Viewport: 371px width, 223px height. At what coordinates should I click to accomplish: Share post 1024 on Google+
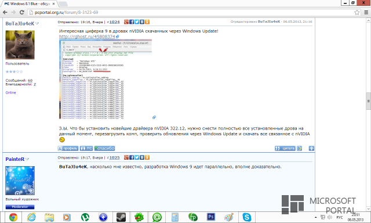126,22
